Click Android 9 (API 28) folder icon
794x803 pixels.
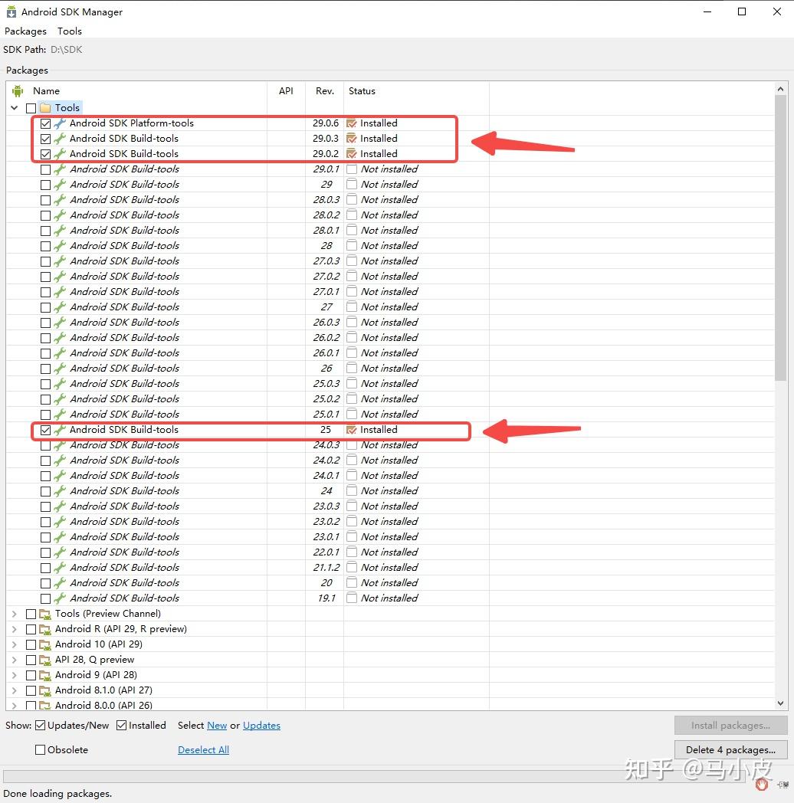point(45,676)
